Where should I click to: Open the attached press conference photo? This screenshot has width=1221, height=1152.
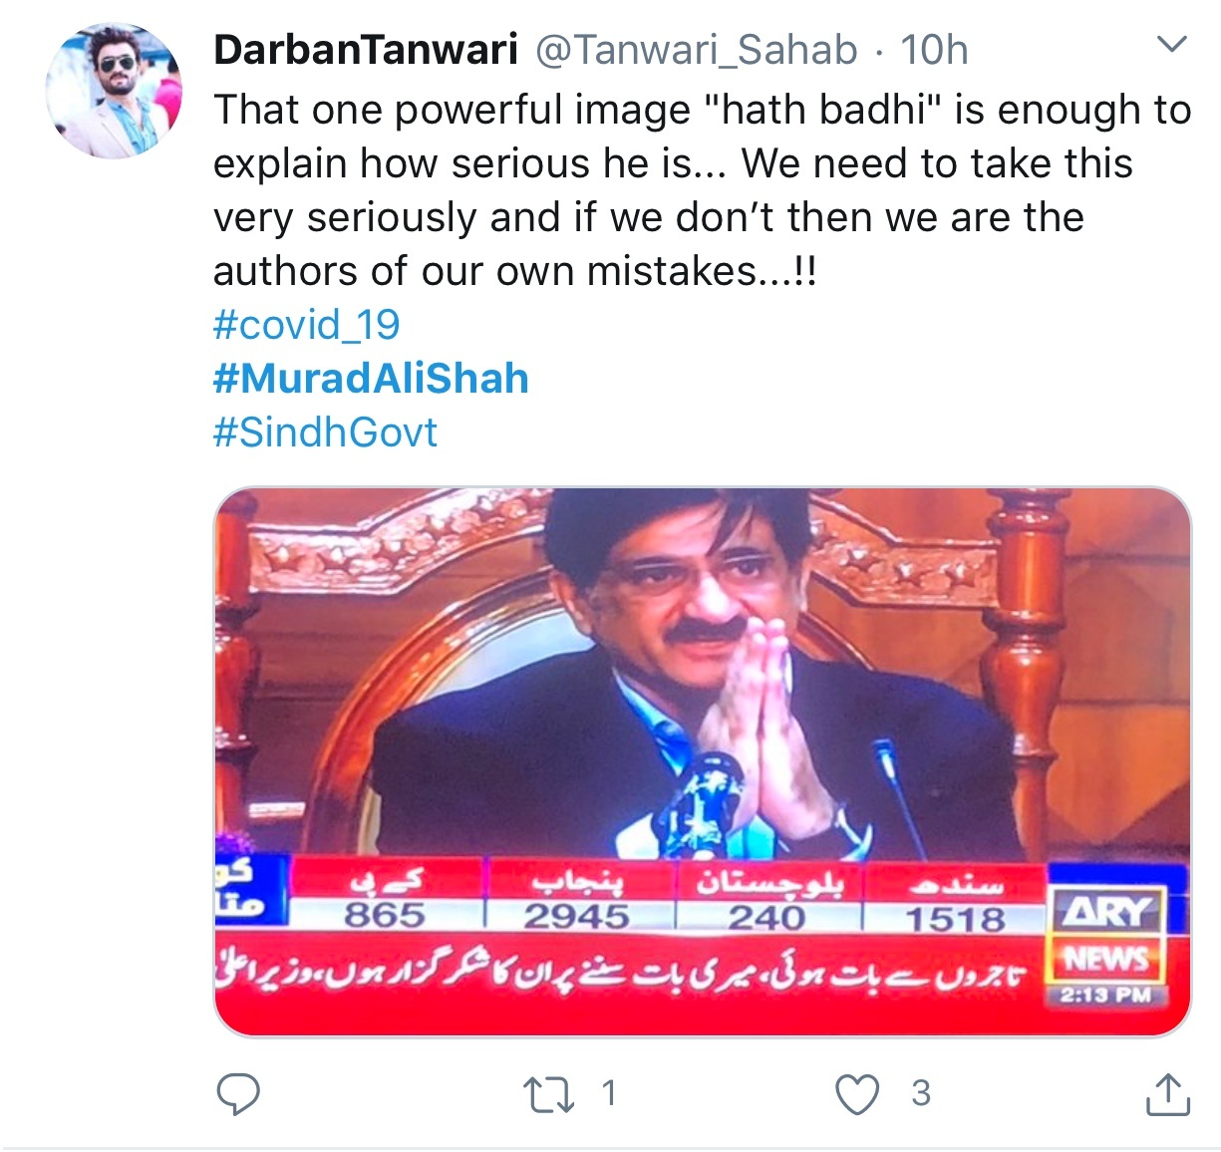tap(703, 761)
